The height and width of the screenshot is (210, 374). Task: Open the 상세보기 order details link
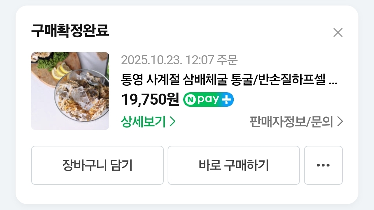click(x=148, y=122)
